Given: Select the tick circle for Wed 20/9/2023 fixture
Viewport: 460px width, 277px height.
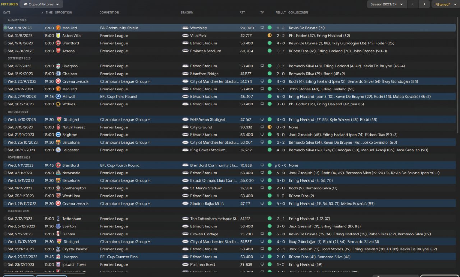Looking at the screenshot, I should [5, 81].
